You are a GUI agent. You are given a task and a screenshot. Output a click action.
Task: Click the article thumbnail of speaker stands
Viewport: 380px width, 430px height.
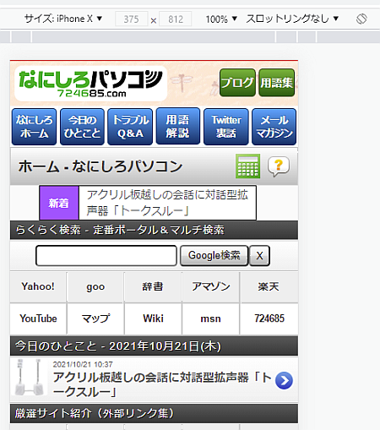[30, 377]
